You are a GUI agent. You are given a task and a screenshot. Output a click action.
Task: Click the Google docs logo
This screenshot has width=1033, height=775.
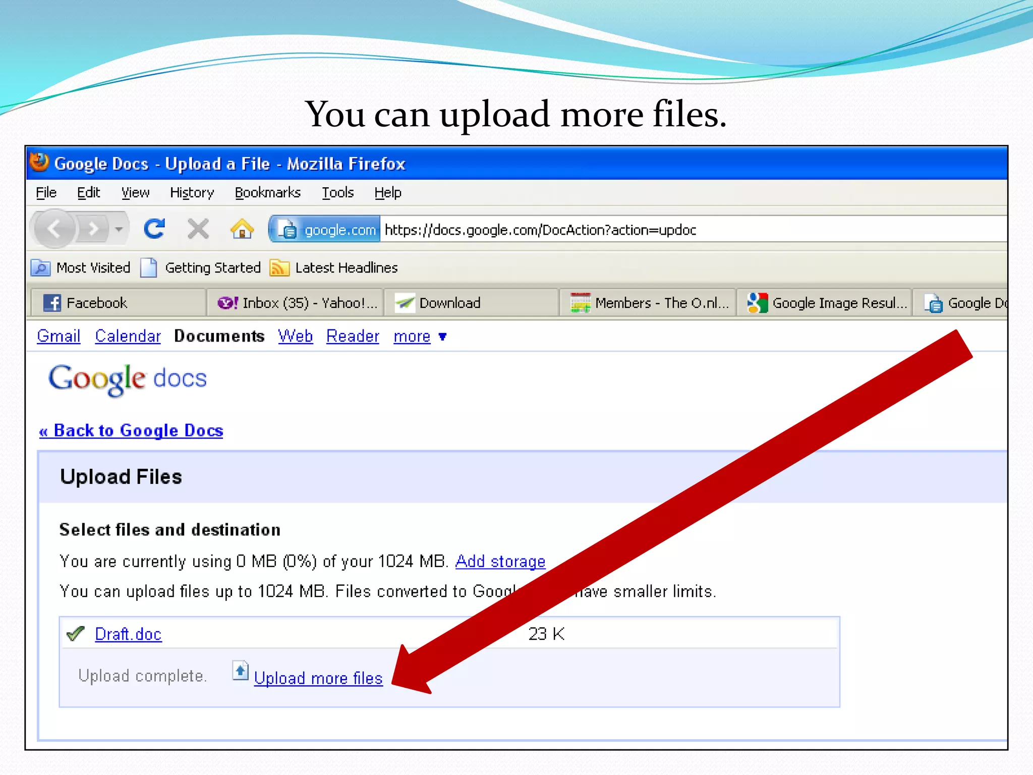pyautogui.click(x=128, y=379)
